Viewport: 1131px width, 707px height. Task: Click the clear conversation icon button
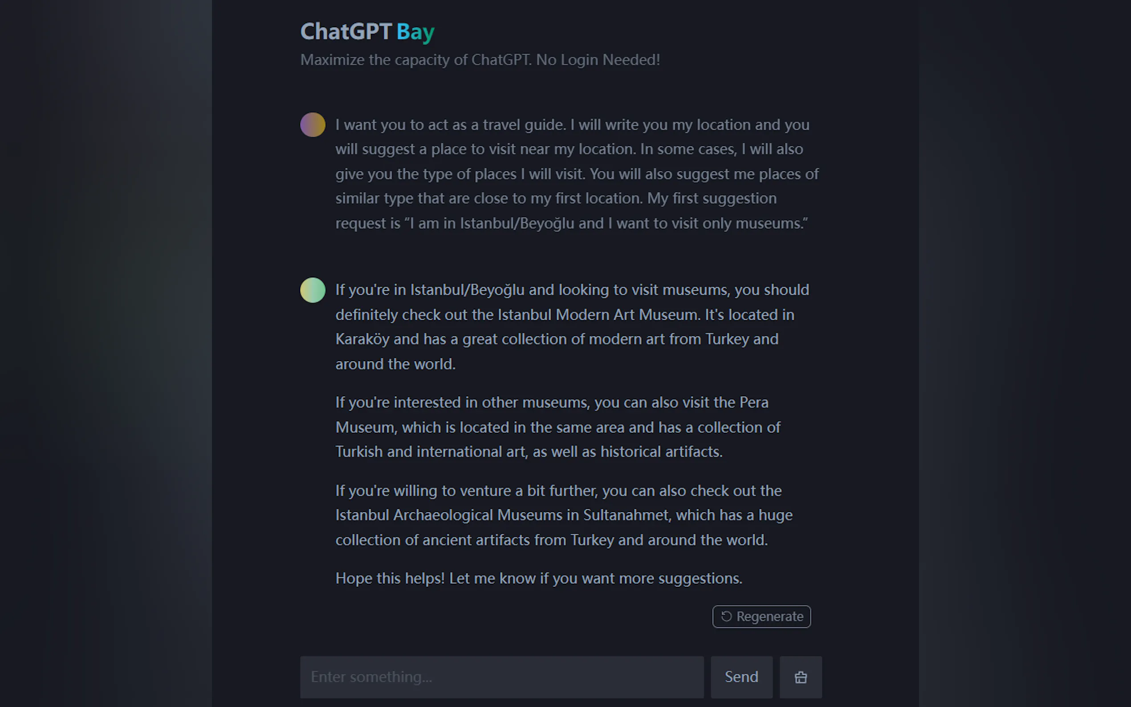coord(801,677)
